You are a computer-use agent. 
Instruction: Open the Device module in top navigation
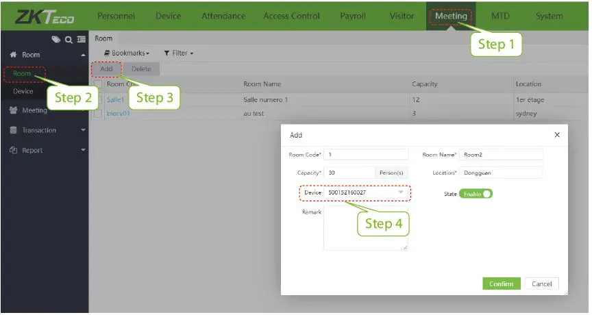tap(169, 16)
